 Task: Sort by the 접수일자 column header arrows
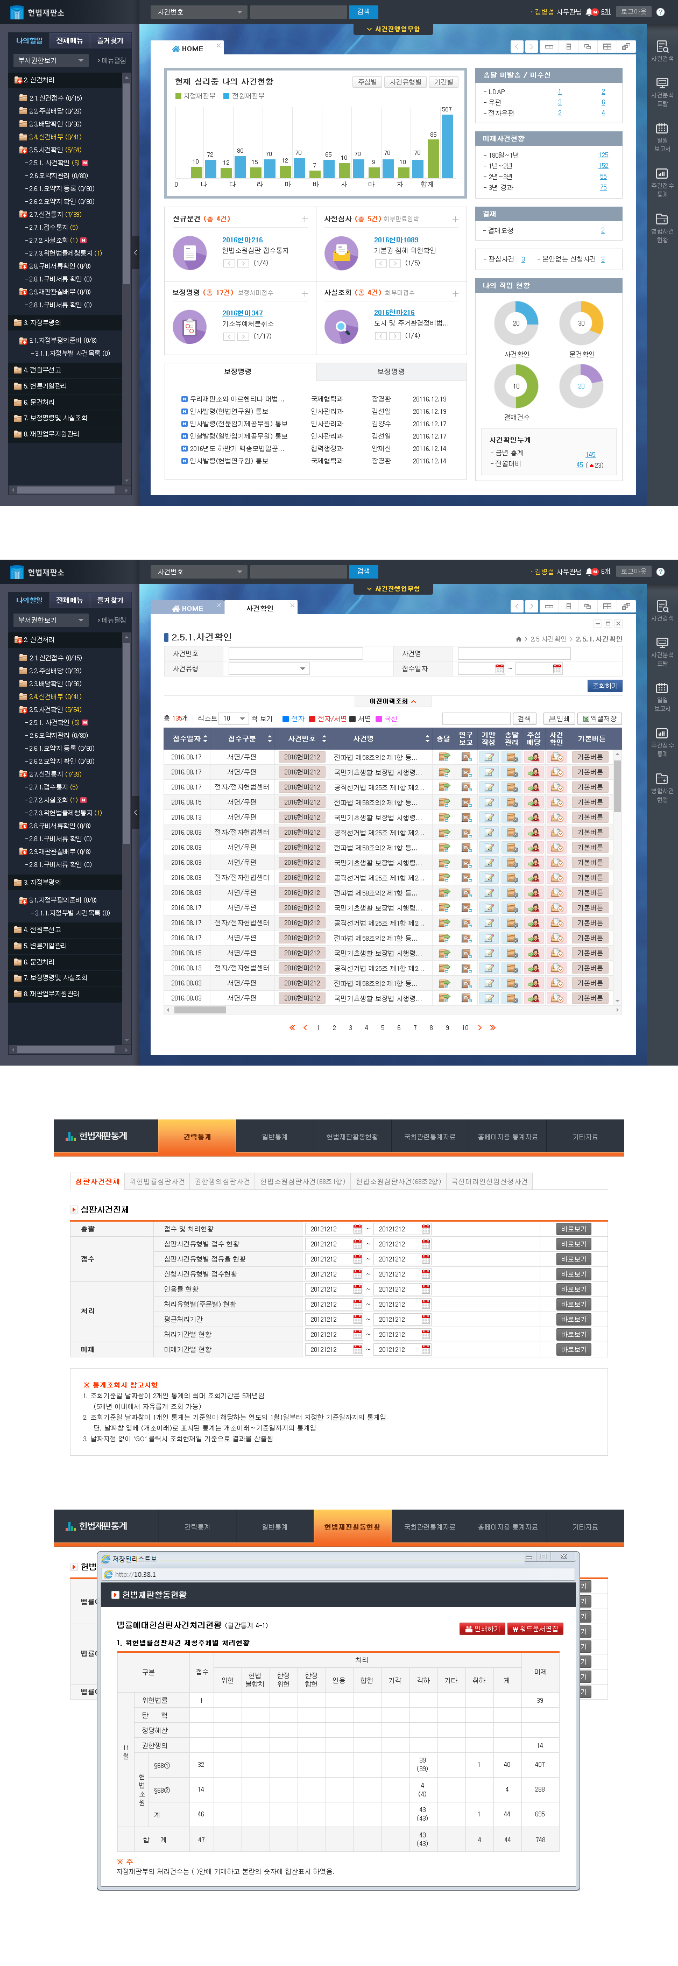[205, 739]
